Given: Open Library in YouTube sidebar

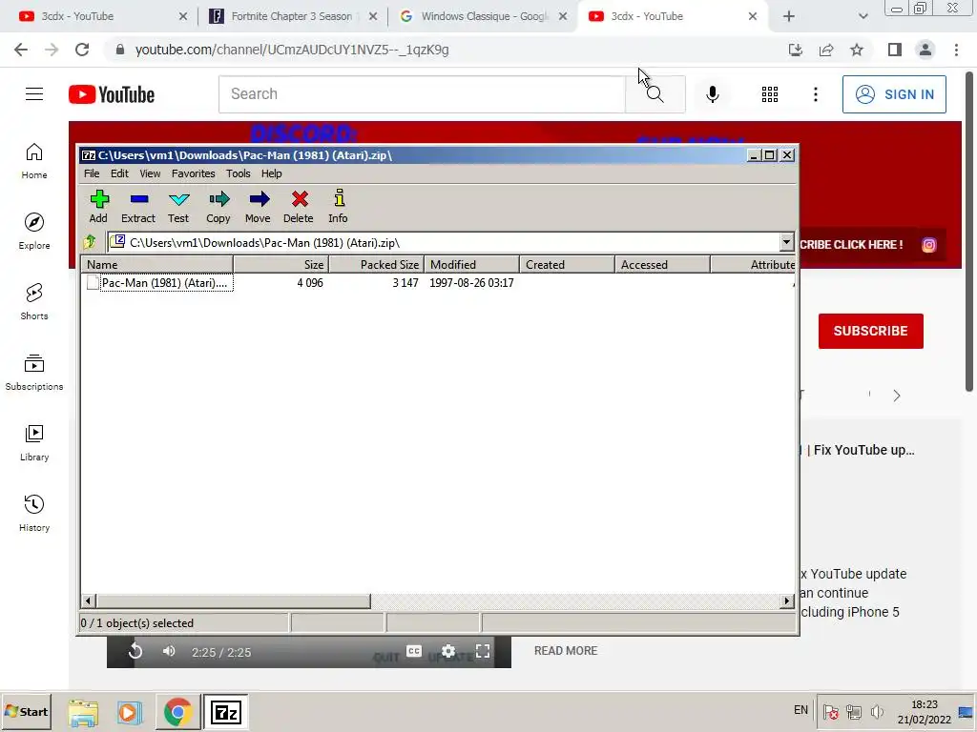Looking at the screenshot, I should pos(34,443).
